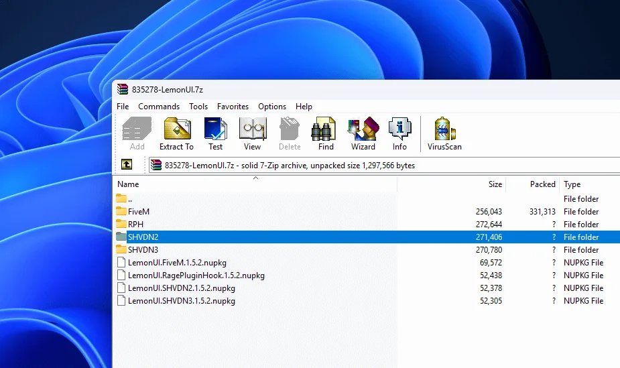Click the WinRAR icon in title bar
Screen dimensions: 620x368
[123, 89]
